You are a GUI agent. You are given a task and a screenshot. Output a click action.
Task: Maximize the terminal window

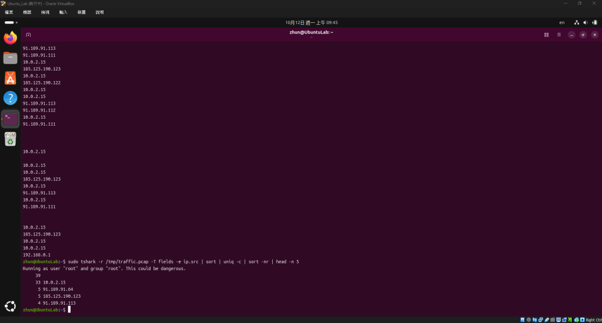583,35
